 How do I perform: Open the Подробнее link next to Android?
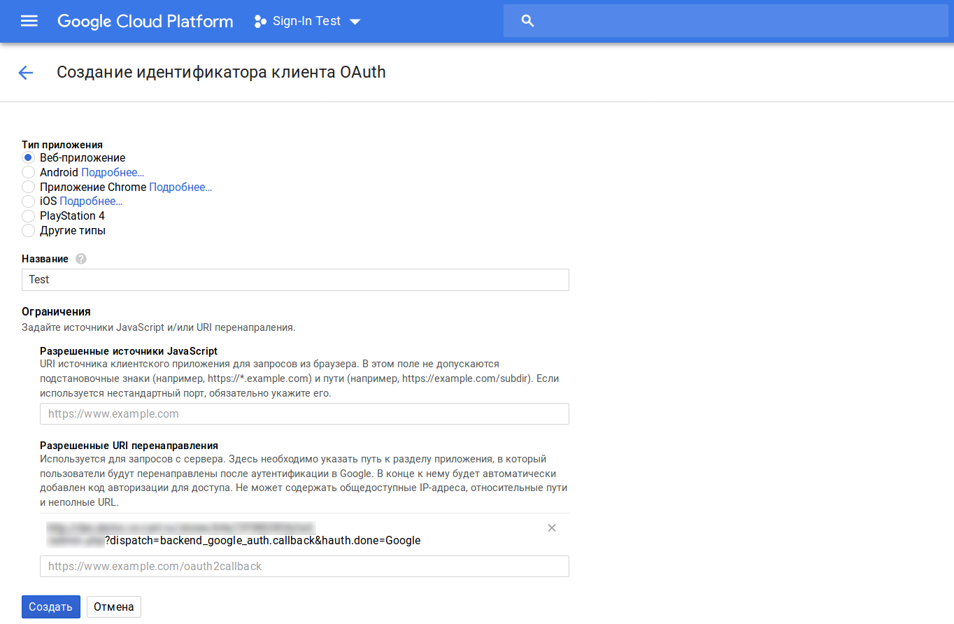[x=113, y=172]
